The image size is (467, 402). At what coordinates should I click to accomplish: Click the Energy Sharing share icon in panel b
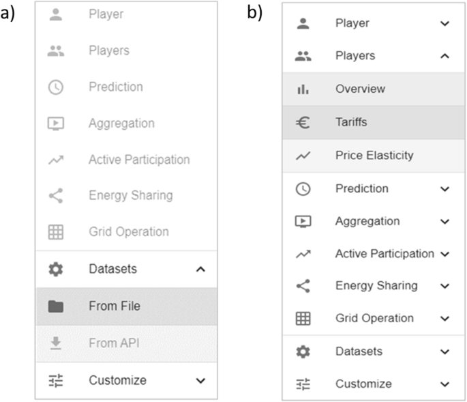coord(303,286)
